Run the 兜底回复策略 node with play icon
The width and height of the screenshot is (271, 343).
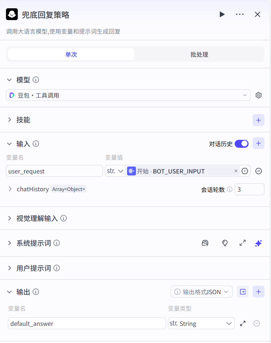tap(222, 15)
